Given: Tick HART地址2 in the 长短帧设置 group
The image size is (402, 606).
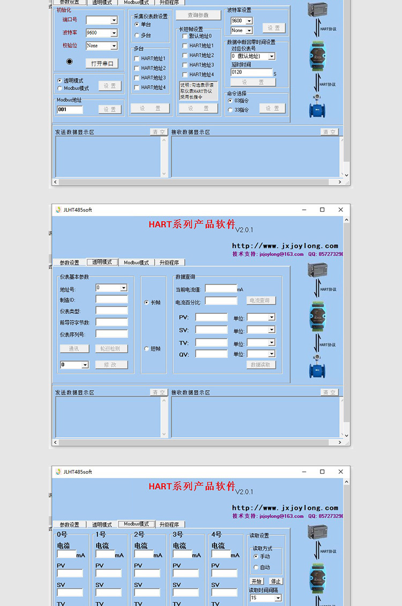Looking at the screenshot, I should [185, 55].
